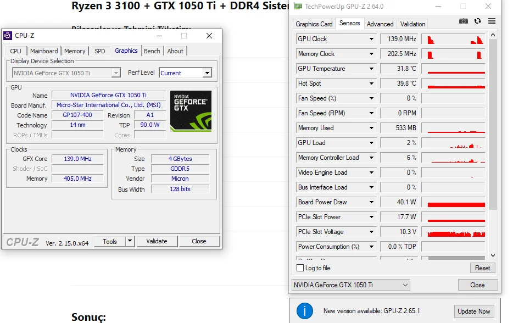This screenshot has width=513, height=323.
Task: Click the GPU name field NVIDIA GeForce GTX 1050 Ti
Action: pyautogui.click(x=109, y=95)
